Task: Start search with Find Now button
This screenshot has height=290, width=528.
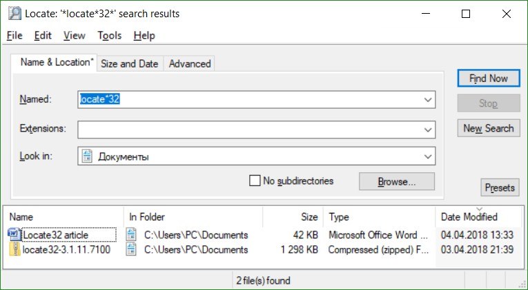Action: coord(489,79)
